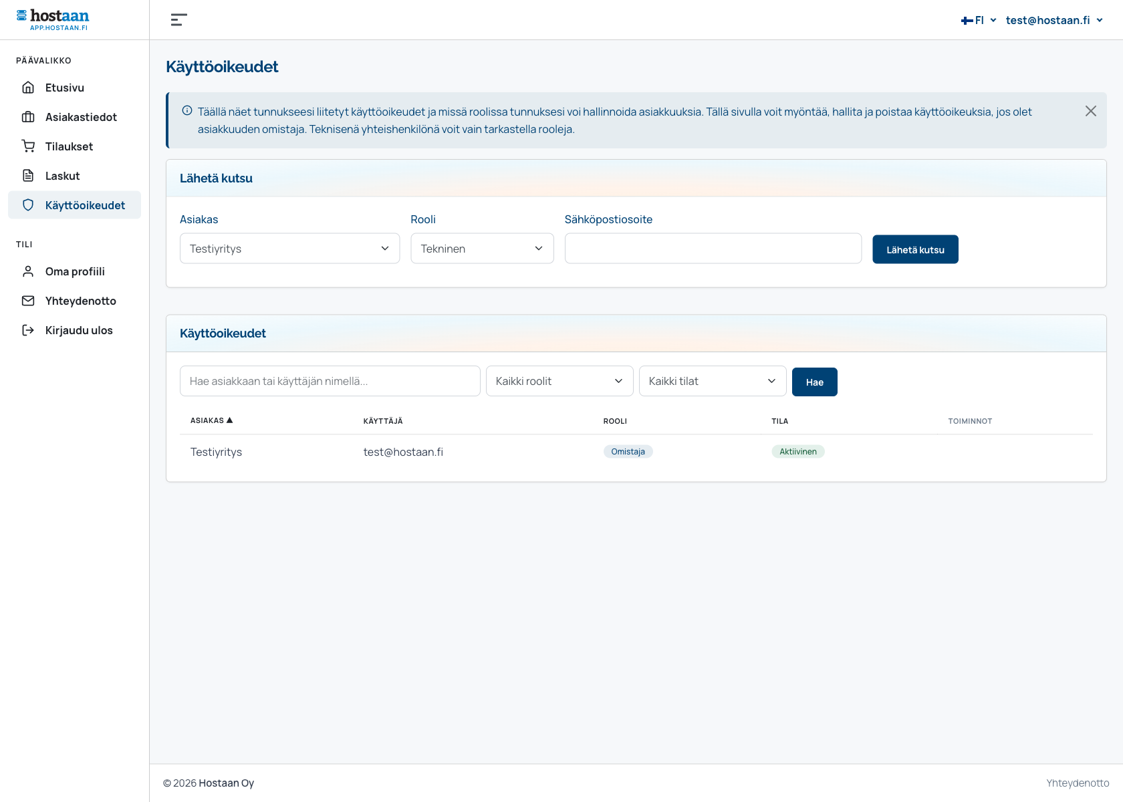The width and height of the screenshot is (1123, 802).
Task: Sort the table by ASIAKAS column
Action: click(211, 420)
